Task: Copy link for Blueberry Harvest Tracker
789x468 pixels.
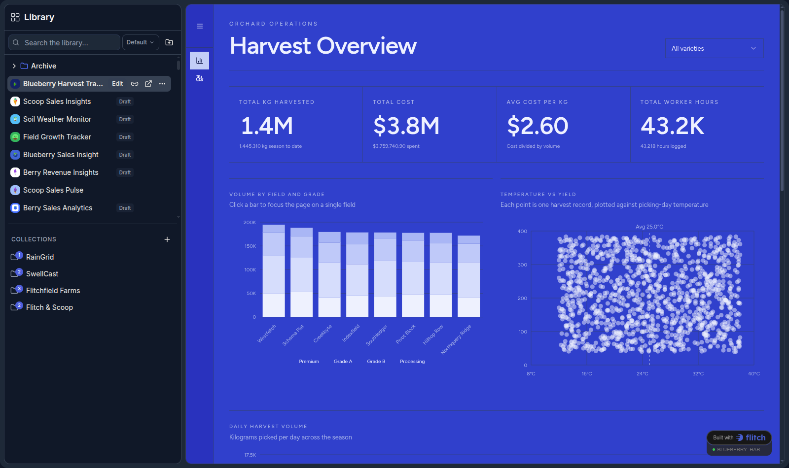Action: pyautogui.click(x=135, y=84)
